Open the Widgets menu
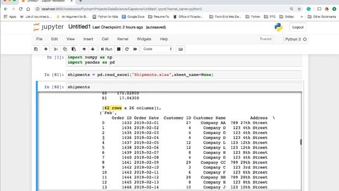The height and width of the screenshot is (191, 339). pos(144,39)
